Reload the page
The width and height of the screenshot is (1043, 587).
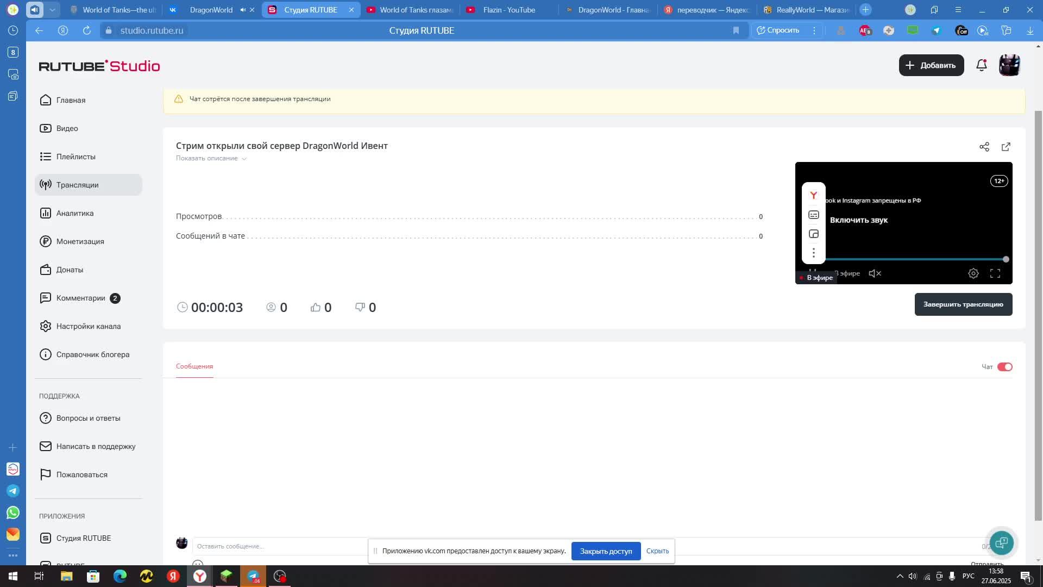pos(87,30)
